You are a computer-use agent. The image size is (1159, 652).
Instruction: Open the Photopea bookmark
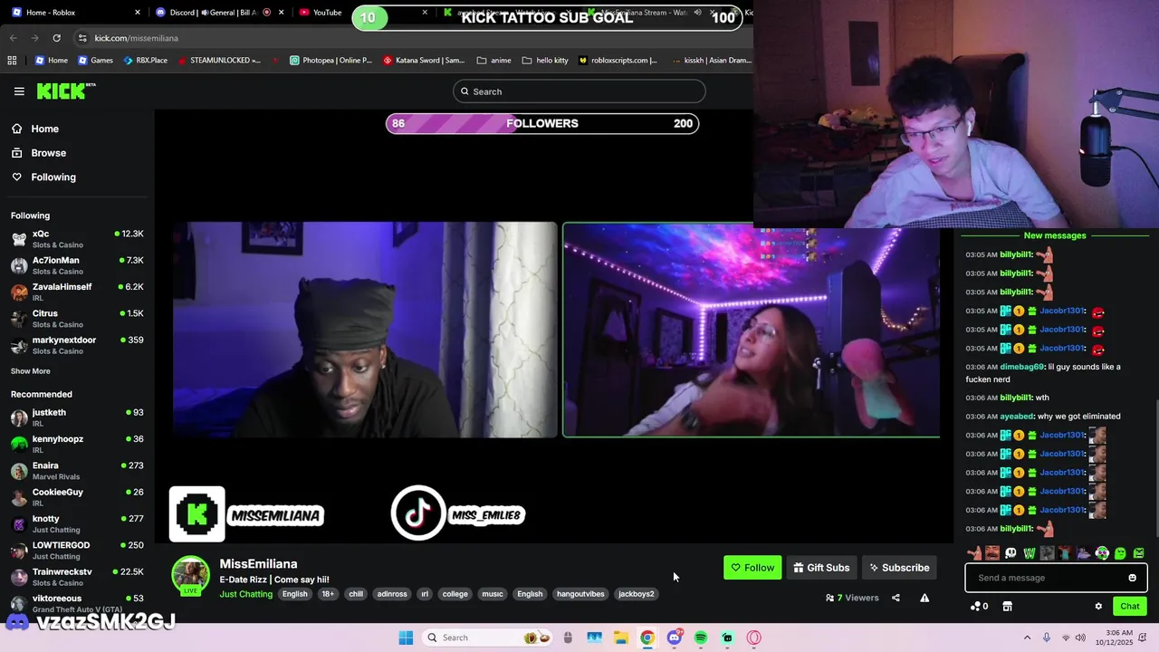click(330, 61)
